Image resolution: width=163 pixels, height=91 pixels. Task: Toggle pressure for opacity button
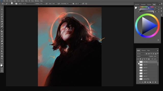point(46,4)
